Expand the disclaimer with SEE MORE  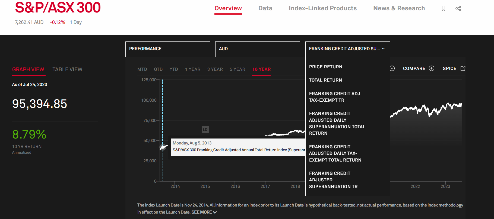click(204, 212)
